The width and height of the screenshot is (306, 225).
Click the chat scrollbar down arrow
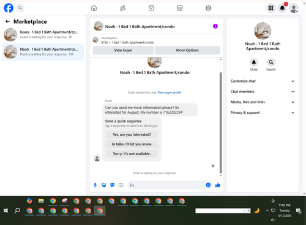220,175
